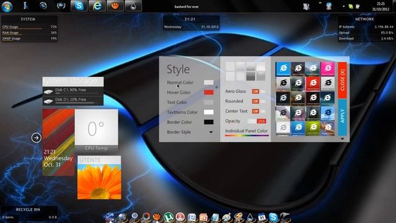Open the calendar icon in the dock
Viewport: 396px width, 223px height.
(x=262, y=217)
